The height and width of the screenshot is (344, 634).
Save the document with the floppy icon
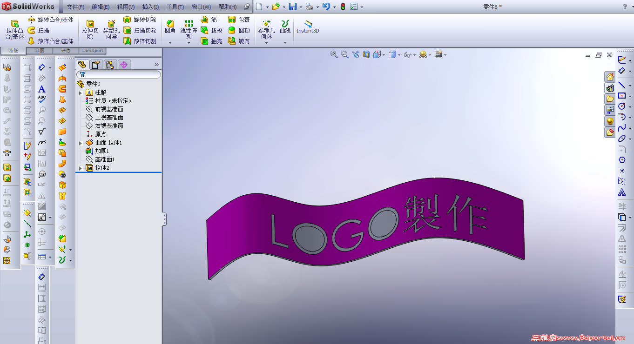pyautogui.click(x=293, y=7)
